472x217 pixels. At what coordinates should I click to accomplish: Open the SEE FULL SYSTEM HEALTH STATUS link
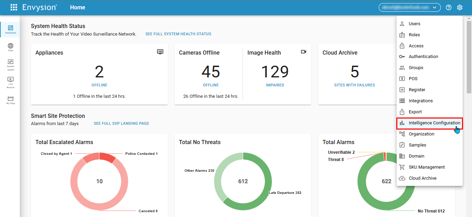[178, 34]
